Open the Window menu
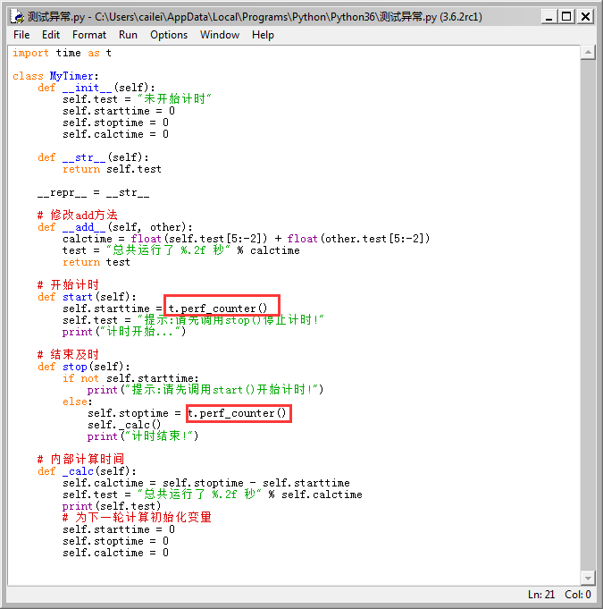The width and height of the screenshot is (603, 609). tap(220, 35)
